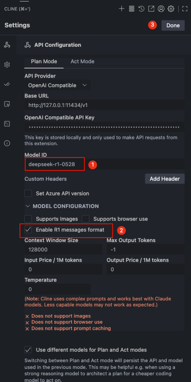Screen dimensions: 191x382
Task: Open Cline in editor popout icon
Action: [x=151, y=9]
